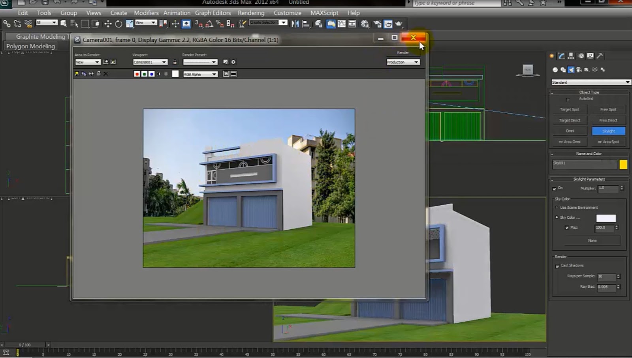Screen dimensions: 632x358
Task: Open the Render Preset dropdown
Action: click(x=201, y=62)
